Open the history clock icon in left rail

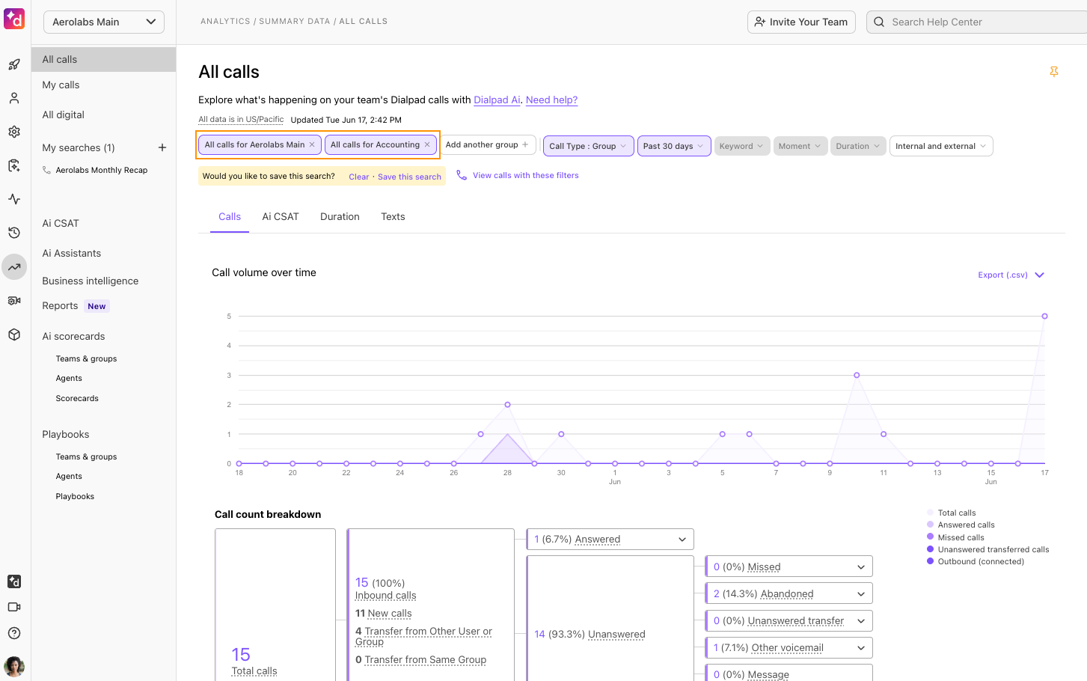(x=14, y=233)
